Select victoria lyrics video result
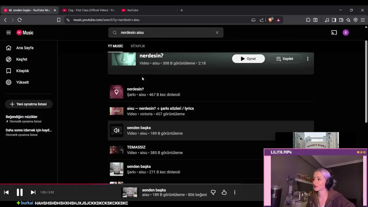368x207 pixels. coord(211,111)
